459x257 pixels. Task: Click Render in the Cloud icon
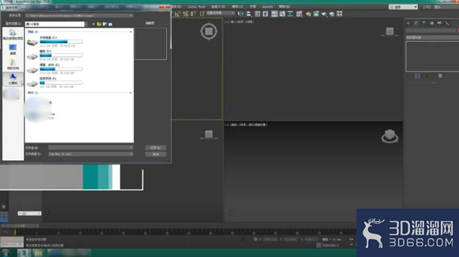332,14
